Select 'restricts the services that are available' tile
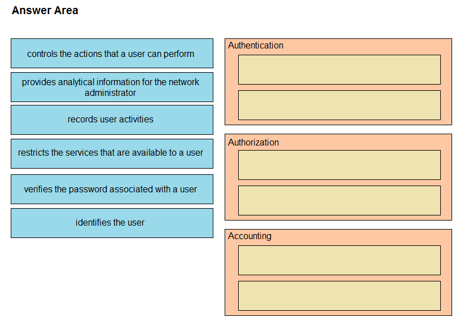The image size is (460, 326). tap(112, 153)
